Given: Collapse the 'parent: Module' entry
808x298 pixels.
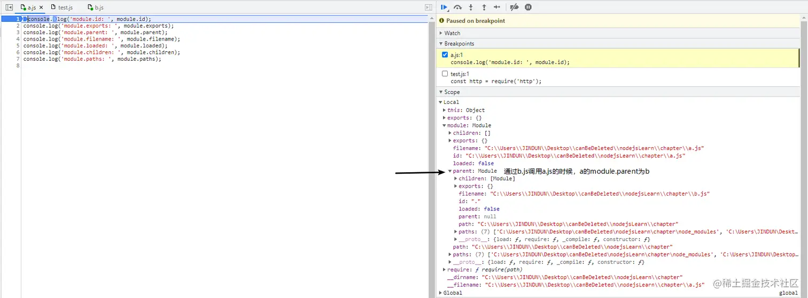Looking at the screenshot, I should pyautogui.click(x=450, y=171).
